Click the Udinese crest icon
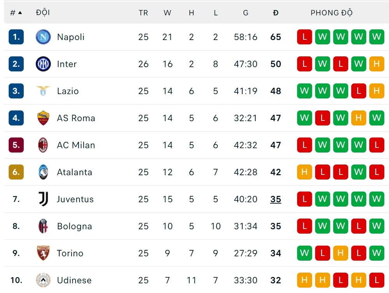This screenshot has width=389, height=293. click(43, 280)
